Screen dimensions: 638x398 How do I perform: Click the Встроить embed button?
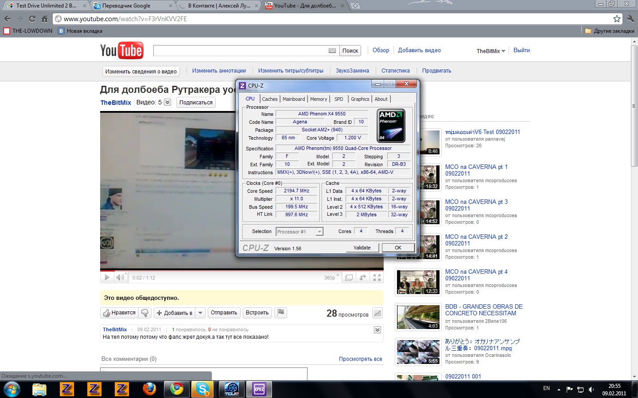click(257, 313)
